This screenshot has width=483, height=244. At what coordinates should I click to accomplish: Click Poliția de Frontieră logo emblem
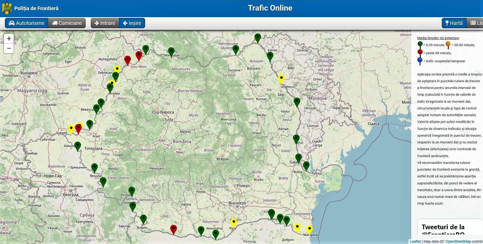[x=7, y=8]
